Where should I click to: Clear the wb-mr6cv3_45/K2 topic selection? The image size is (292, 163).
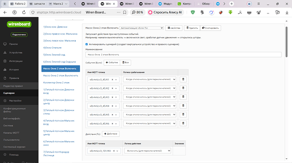click(x=112, y=88)
